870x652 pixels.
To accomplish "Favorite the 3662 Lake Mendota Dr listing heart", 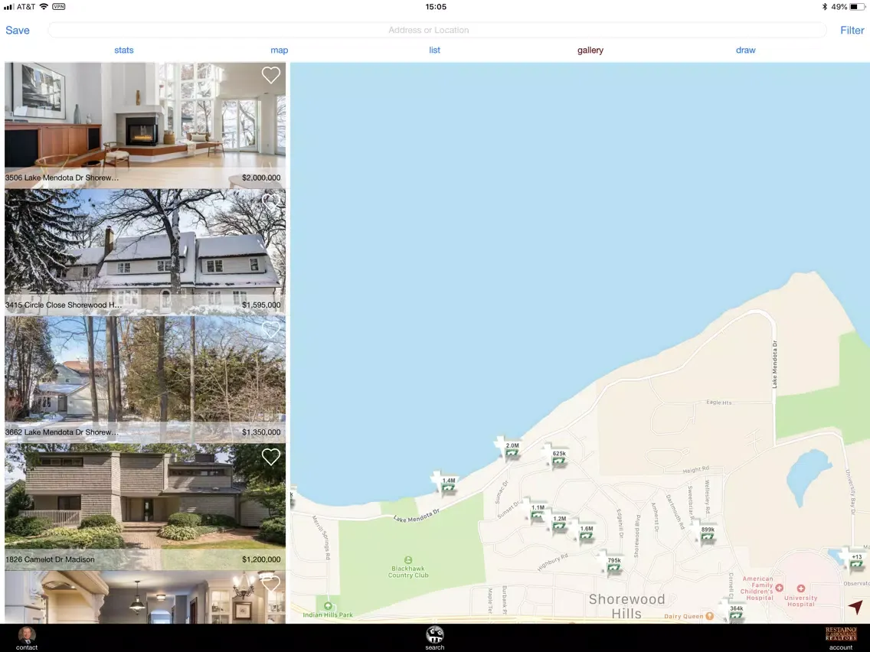I will coord(271,329).
